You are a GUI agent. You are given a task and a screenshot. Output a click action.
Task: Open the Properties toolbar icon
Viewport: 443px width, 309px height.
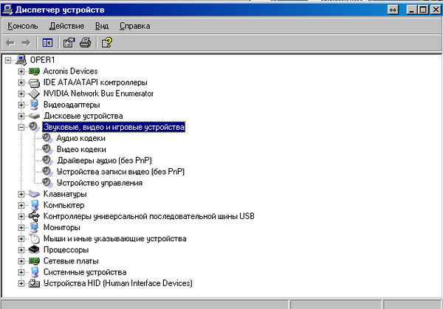[69, 43]
